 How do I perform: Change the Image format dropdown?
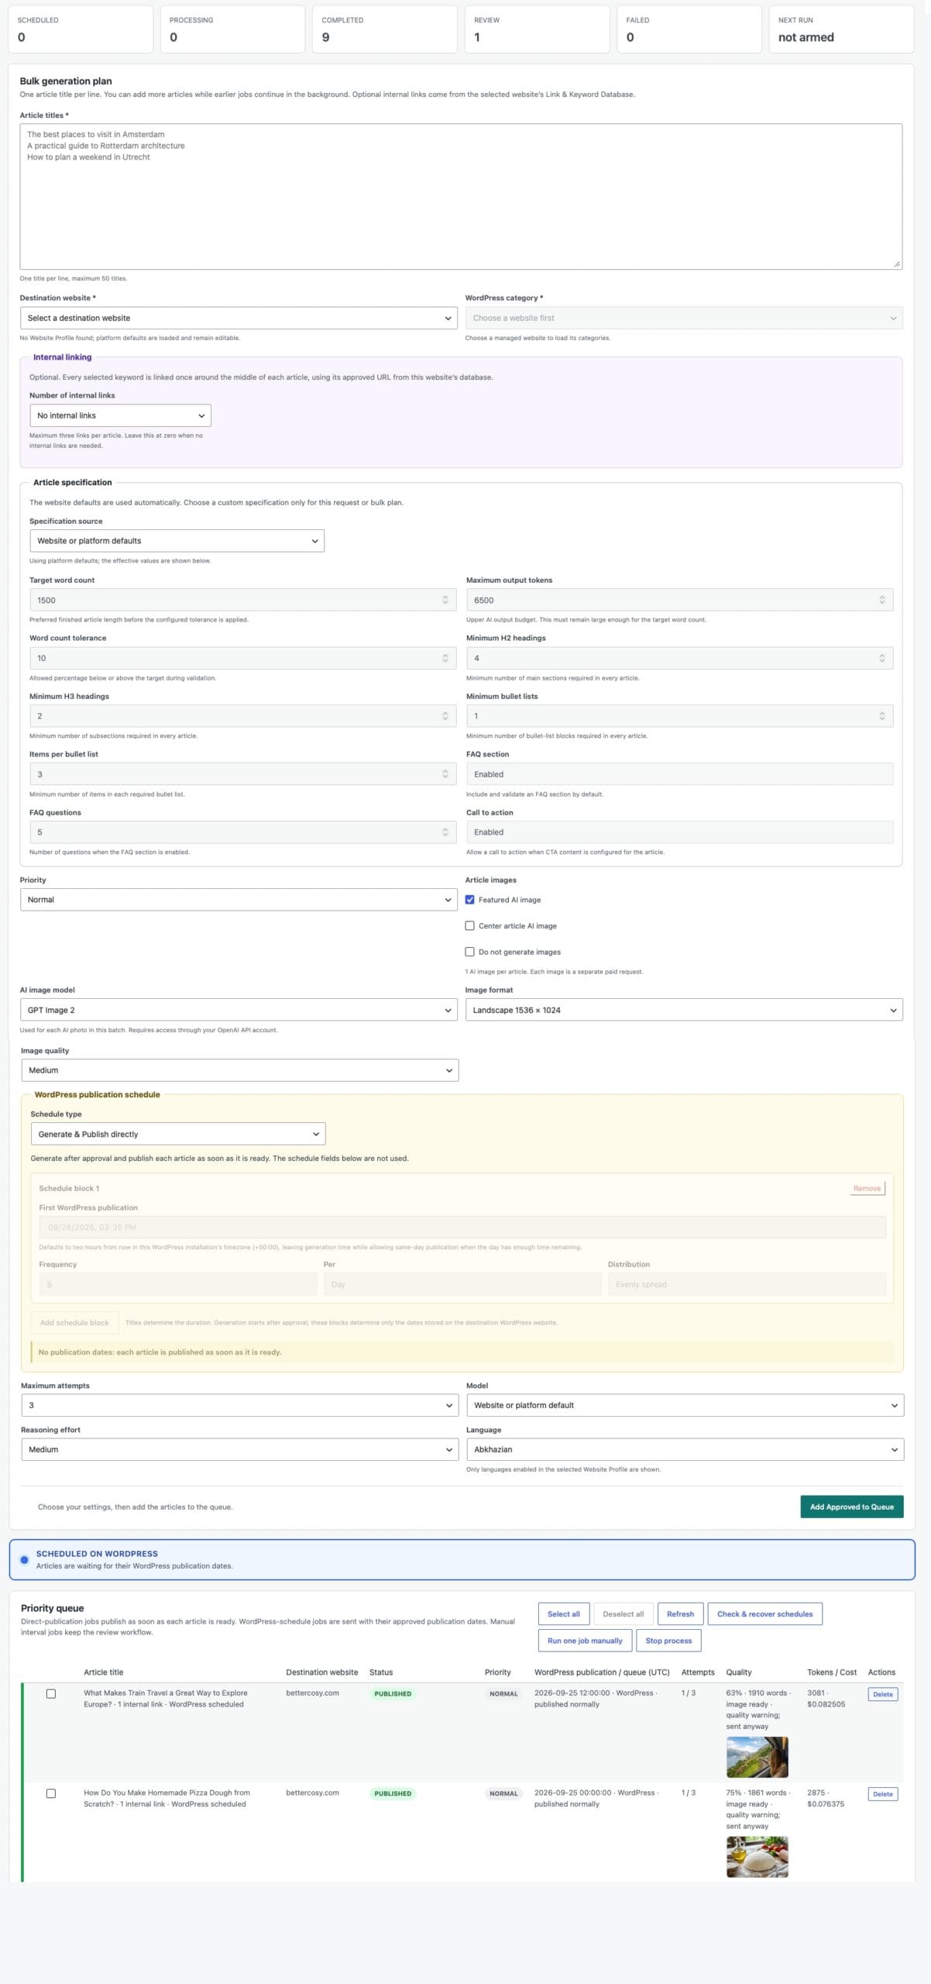tap(684, 1010)
